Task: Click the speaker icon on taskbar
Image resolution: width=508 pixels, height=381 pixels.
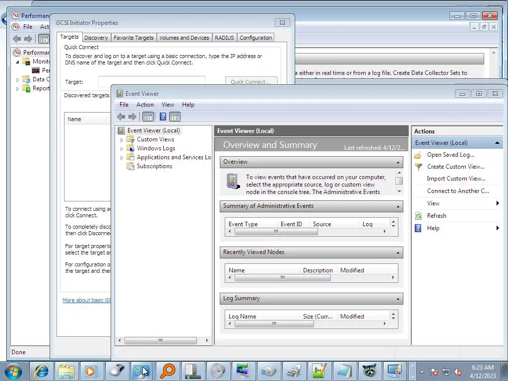Action: coord(218,371)
